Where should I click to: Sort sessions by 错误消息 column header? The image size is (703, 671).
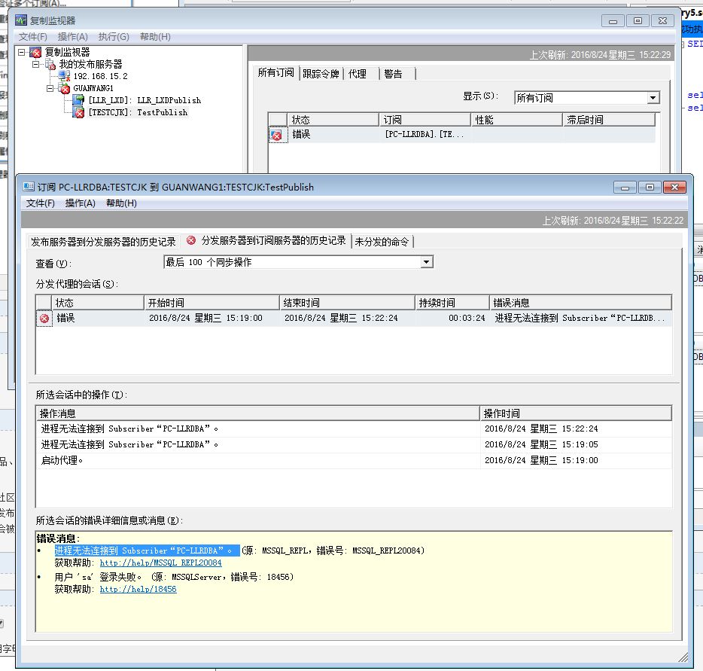coord(580,303)
